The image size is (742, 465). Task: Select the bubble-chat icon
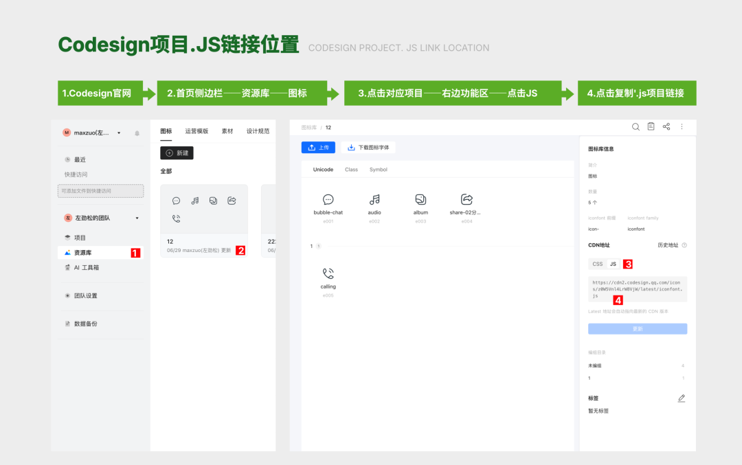click(x=328, y=200)
